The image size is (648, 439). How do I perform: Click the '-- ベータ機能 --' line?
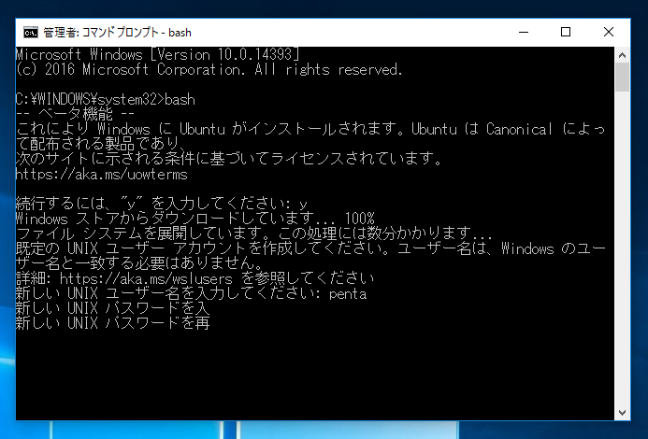click(x=75, y=114)
